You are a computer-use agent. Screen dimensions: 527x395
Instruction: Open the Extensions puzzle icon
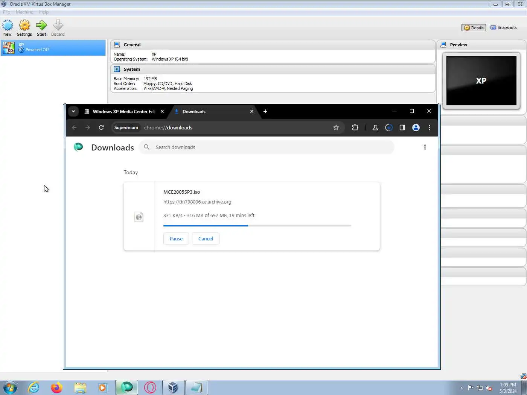coord(355,128)
